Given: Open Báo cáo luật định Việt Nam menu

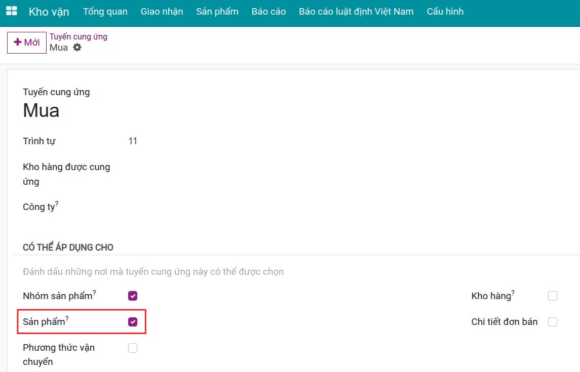Looking at the screenshot, I should pyautogui.click(x=356, y=11).
